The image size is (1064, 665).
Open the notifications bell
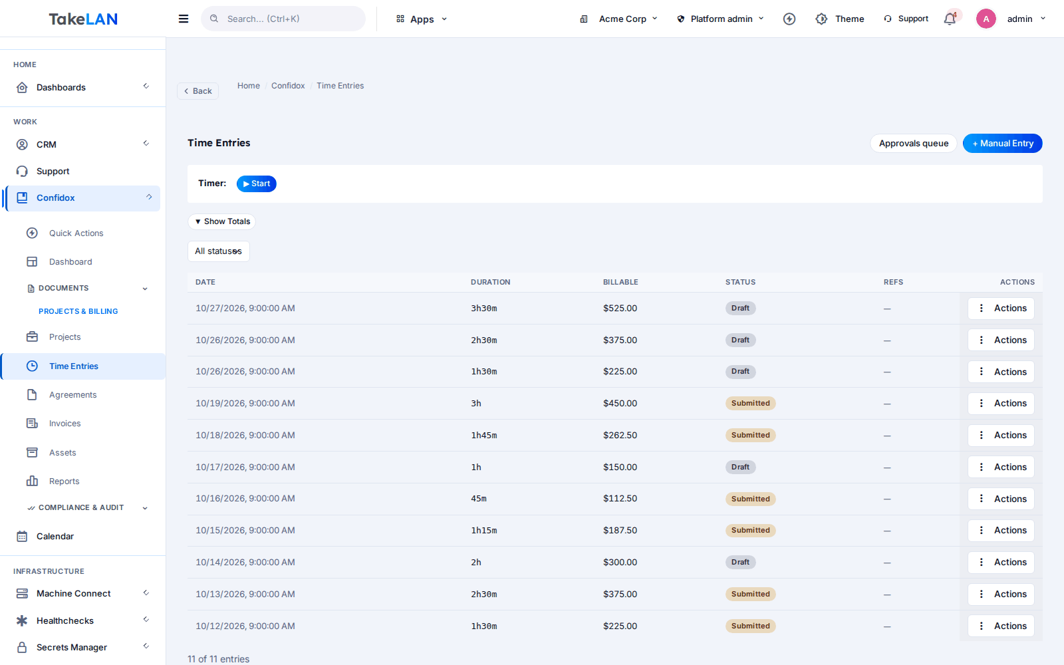tap(950, 19)
